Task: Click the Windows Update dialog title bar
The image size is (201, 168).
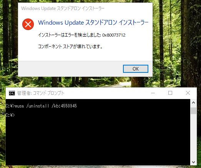Action: (x=85, y=8)
